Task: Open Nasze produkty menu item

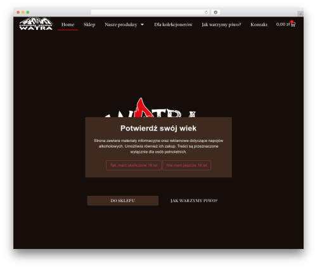Action: 121,25
